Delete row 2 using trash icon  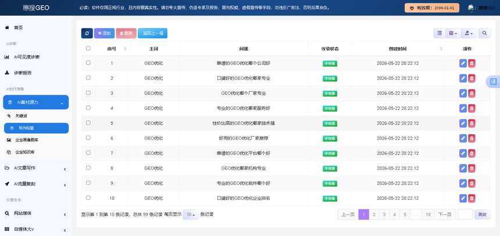[472, 78]
